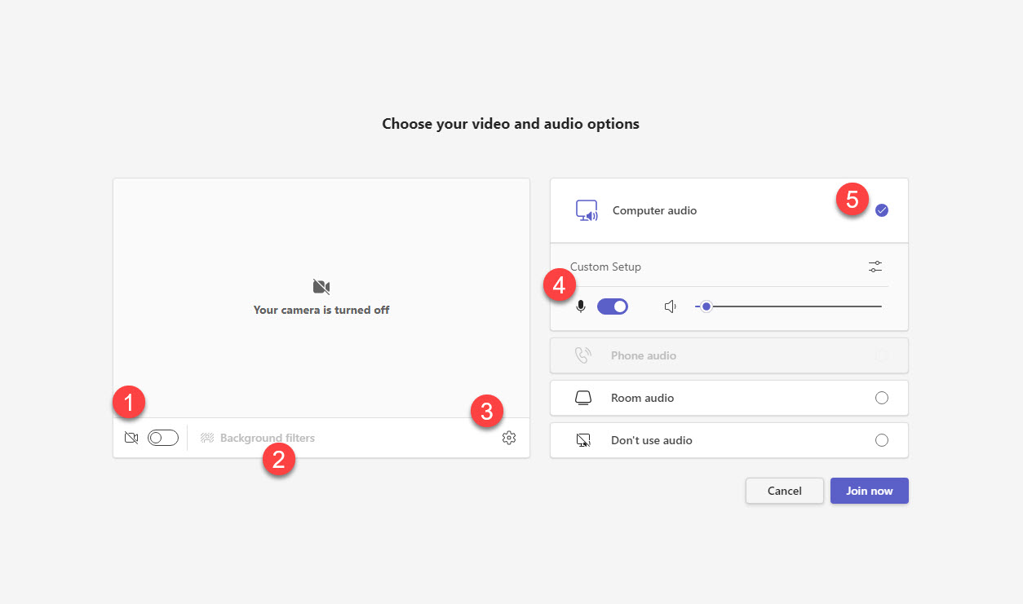Viewport: 1023px width, 604px height.
Task: Click the microphone icon
Action: coord(581,306)
